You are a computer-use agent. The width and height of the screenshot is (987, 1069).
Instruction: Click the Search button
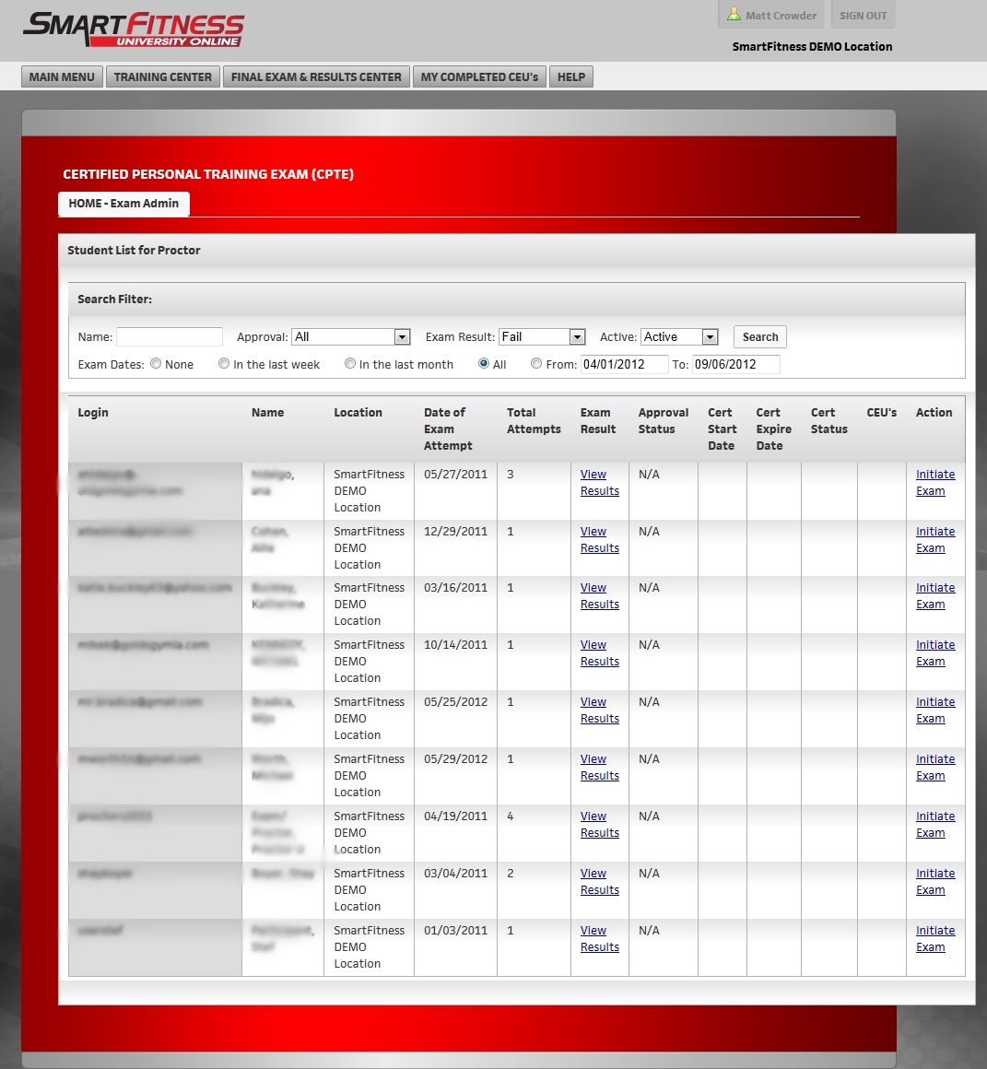click(x=760, y=336)
